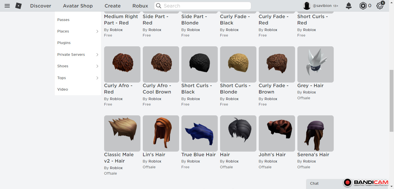Viewport: 394px width, 189px height.
Task: Open the notifications bell
Action: (x=349, y=6)
